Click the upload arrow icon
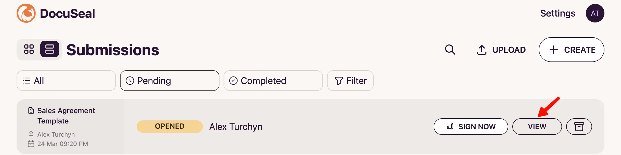This screenshot has height=155, width=621. (x=482, y=50)
